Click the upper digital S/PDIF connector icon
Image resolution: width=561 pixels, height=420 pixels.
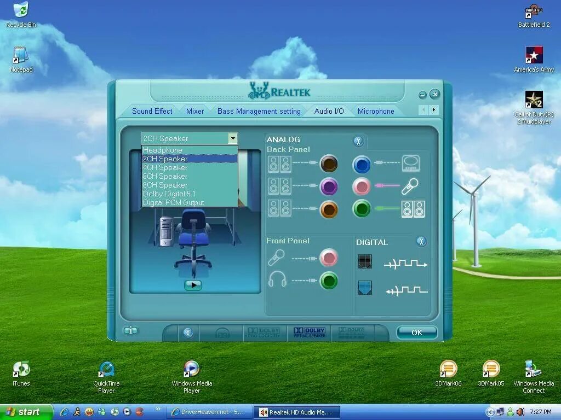pyautogui.click(x=364, y=261)
